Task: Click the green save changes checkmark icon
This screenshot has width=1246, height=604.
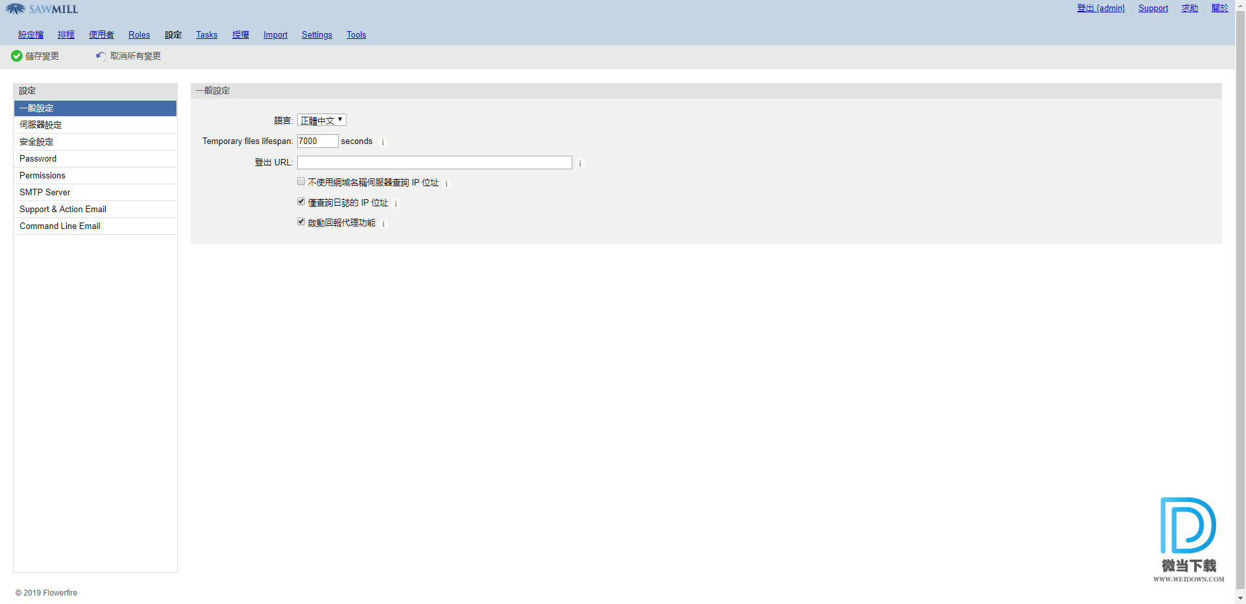Action: 17,56
